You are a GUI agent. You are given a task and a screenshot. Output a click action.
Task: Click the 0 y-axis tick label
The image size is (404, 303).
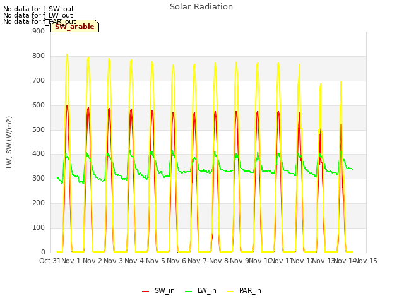[43, 252]
